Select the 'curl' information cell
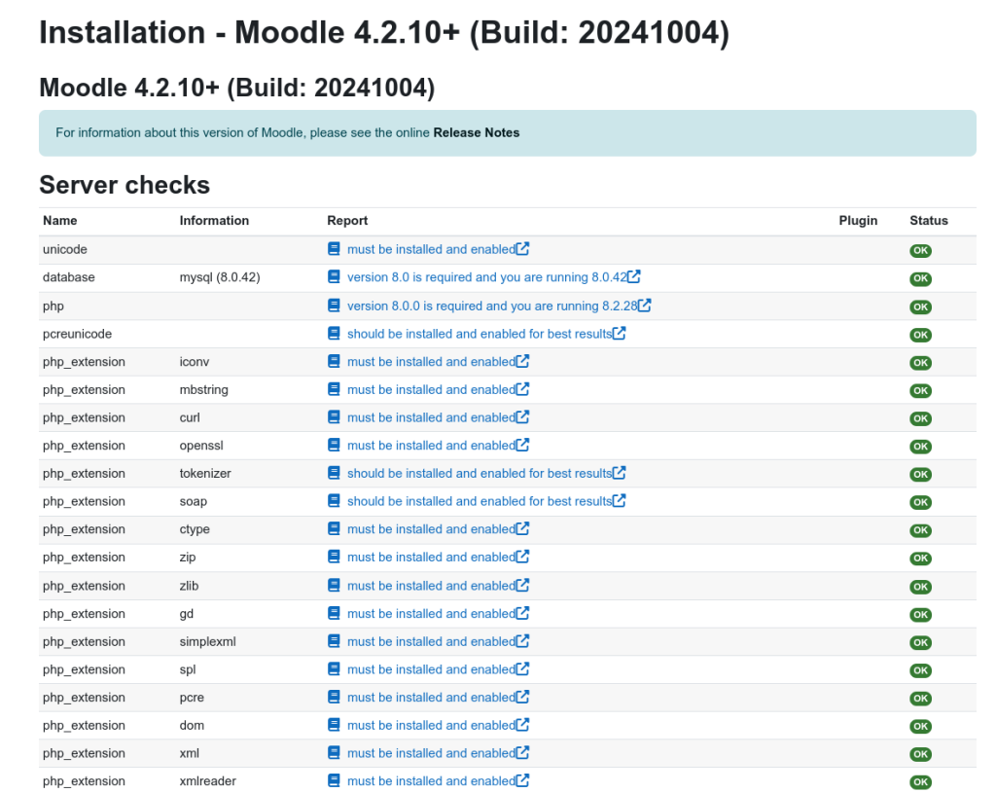996x793 pixels. tap(190, 418)
